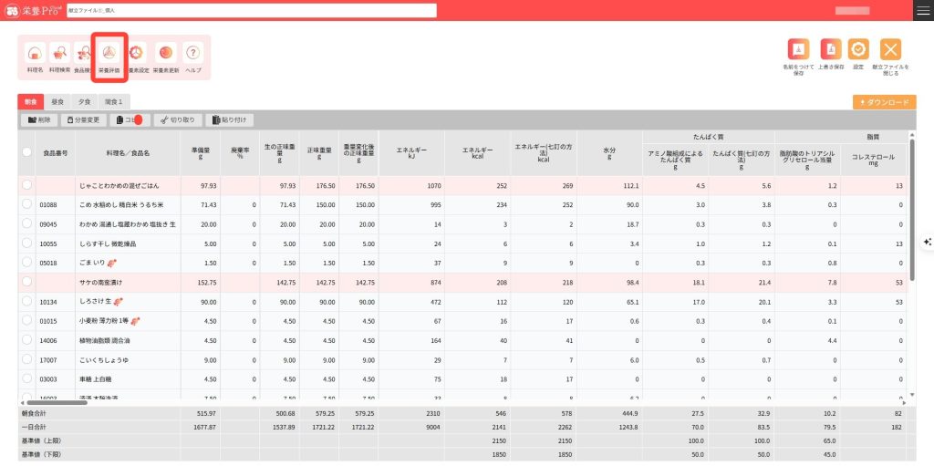Select the row checkbox for じゃことわかめの混ぜごはん

click(27, 185)
